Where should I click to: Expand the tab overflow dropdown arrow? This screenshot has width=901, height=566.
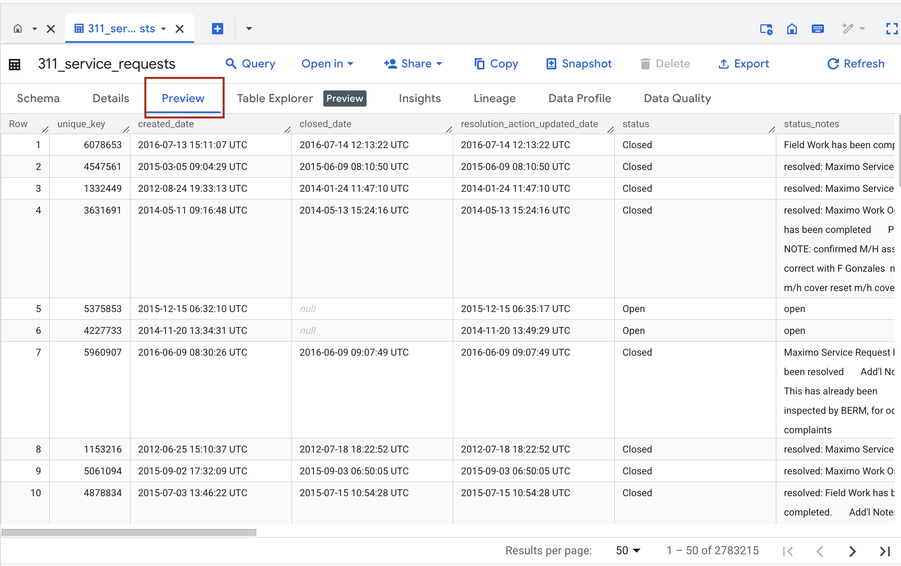(x=249, y=29)
